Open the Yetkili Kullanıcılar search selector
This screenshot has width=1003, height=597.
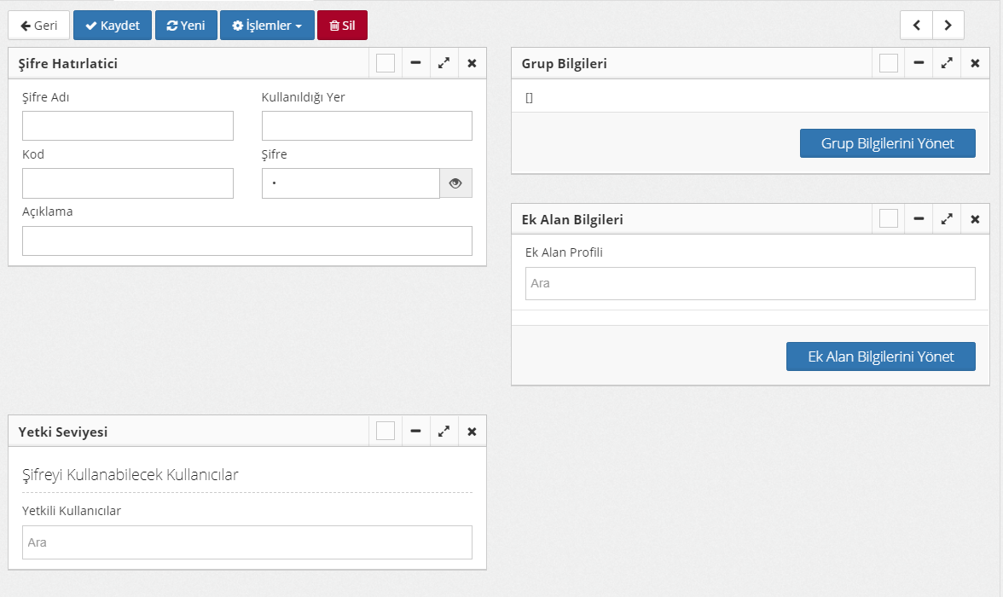[x=246, y=542]
